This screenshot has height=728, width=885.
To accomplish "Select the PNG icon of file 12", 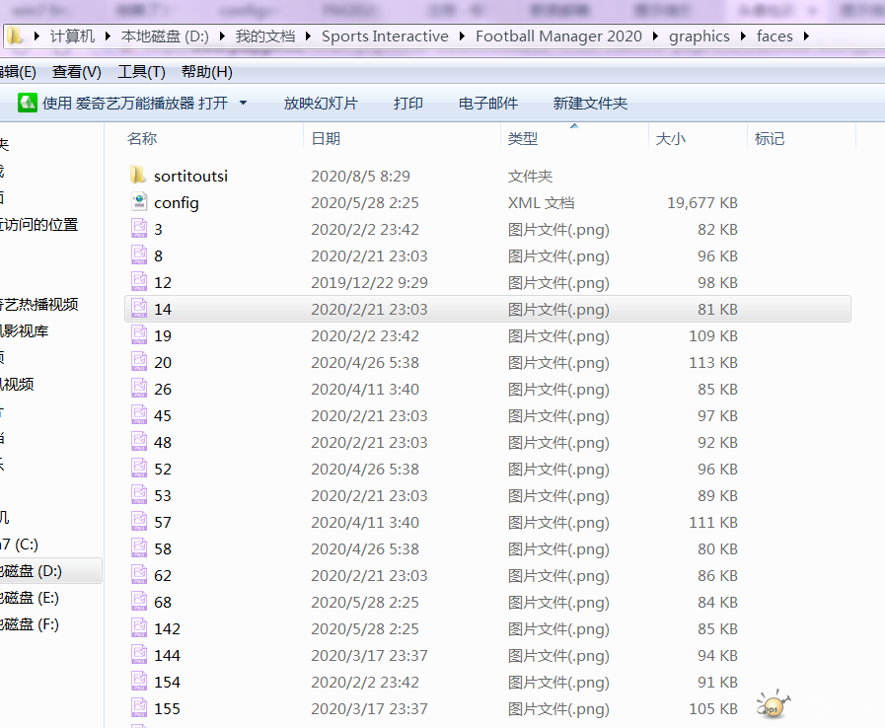I will coord(139,281).
